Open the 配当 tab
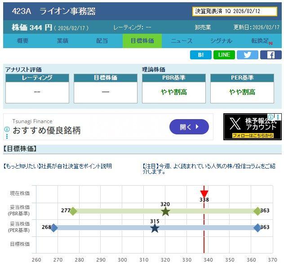The height and width of the screenshot is (267, 284). pyautogui.click(x=102, y=41)
